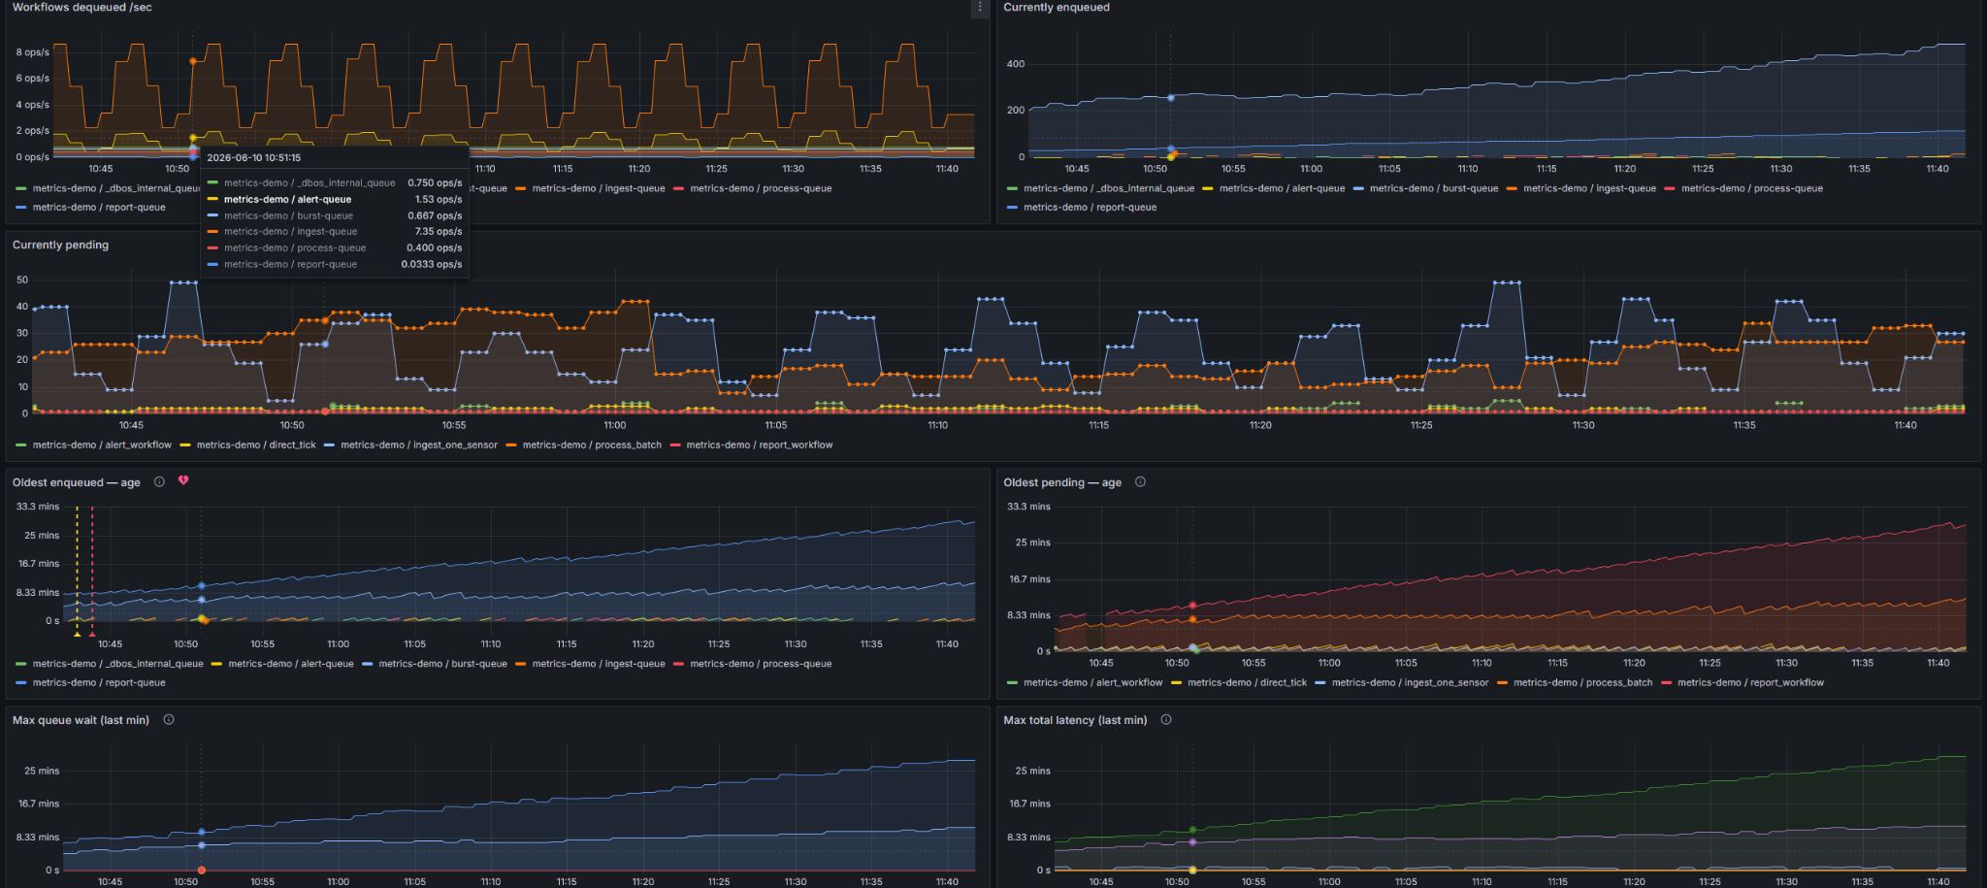Click alert-queue 1.53 ops/s row in tooltip
The width and height of the screenshot is (1987, 888).
click(x=335, y=200)
